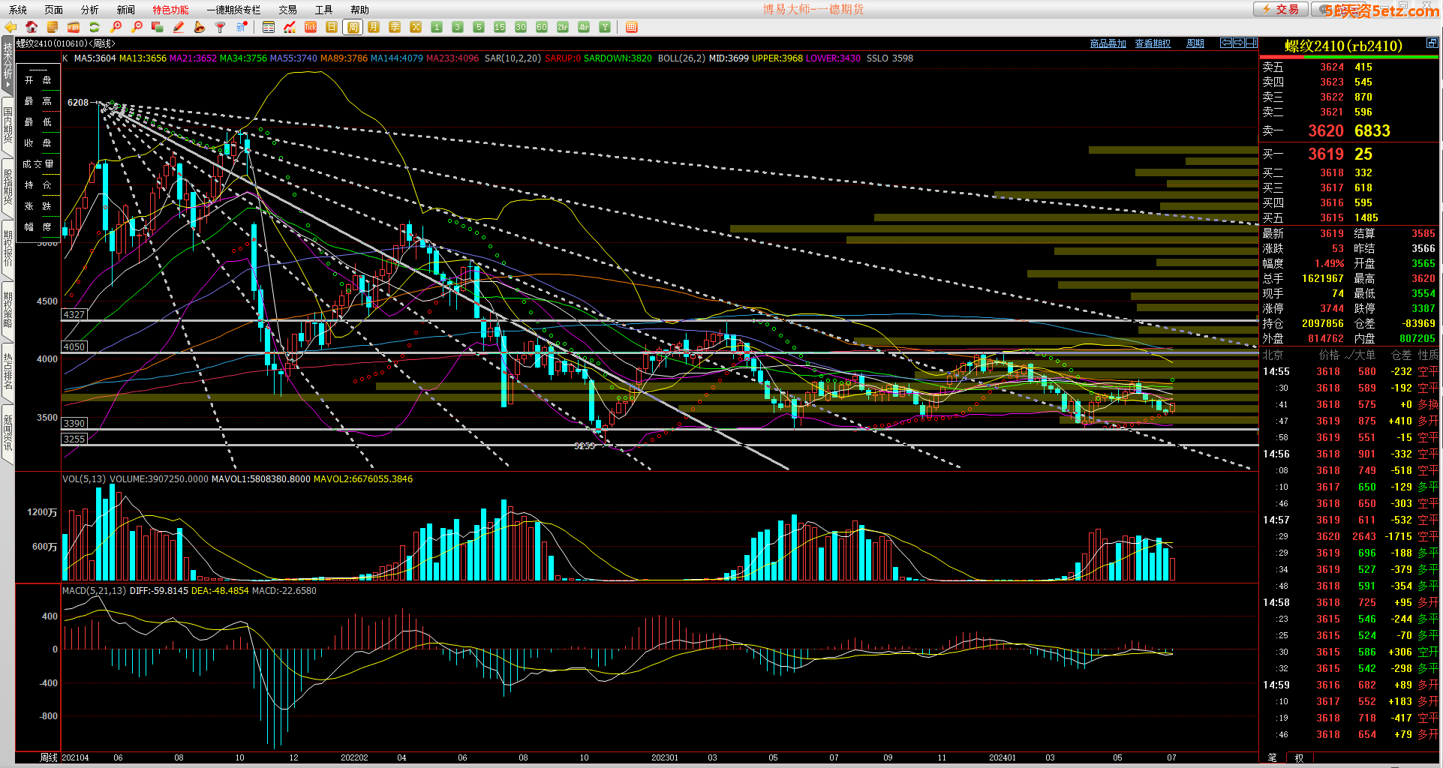This screenshot has width=1443, height=768.
Task: Zoom in with magnifier plus icon
Action: 116,27
